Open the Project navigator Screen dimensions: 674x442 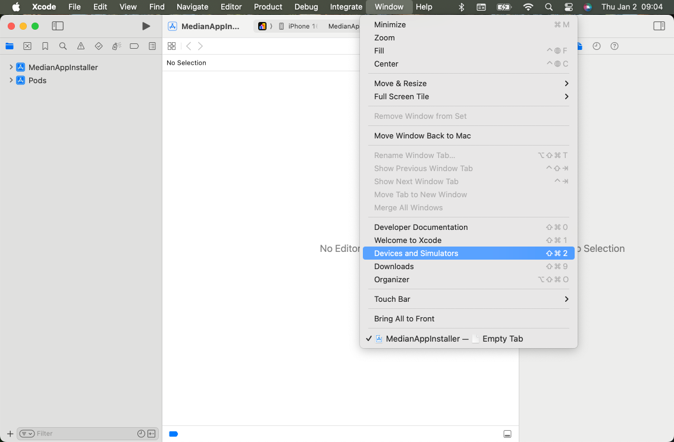coord(10,46)
